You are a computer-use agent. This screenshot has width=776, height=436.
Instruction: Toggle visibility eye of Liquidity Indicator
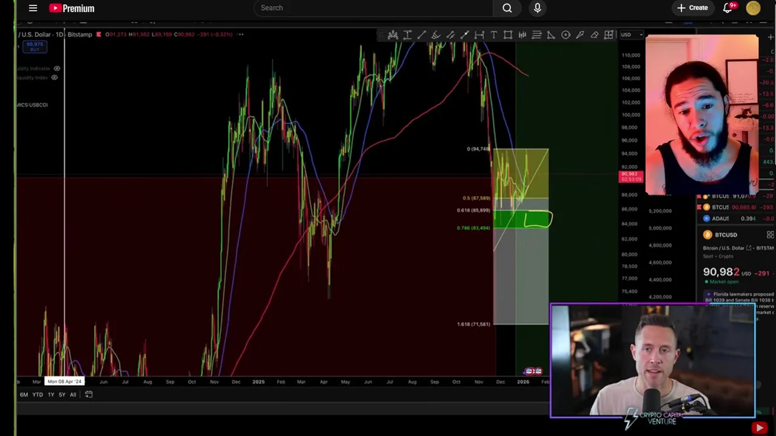point(58,68)
